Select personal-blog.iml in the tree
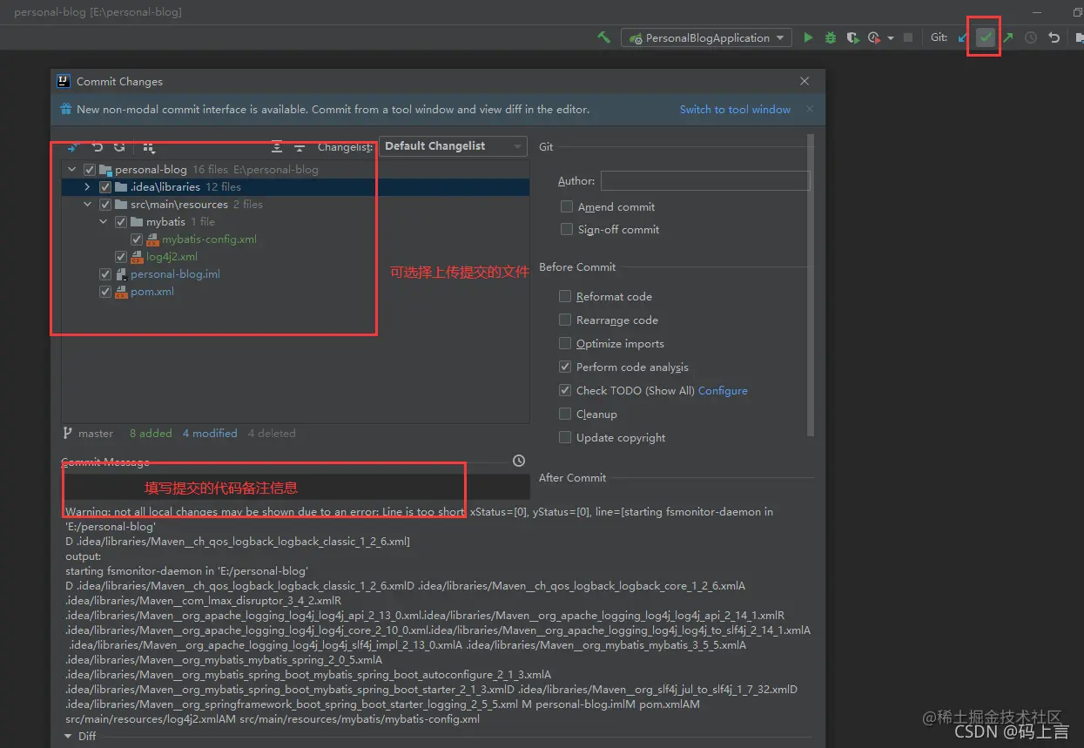 coord(175,274)
